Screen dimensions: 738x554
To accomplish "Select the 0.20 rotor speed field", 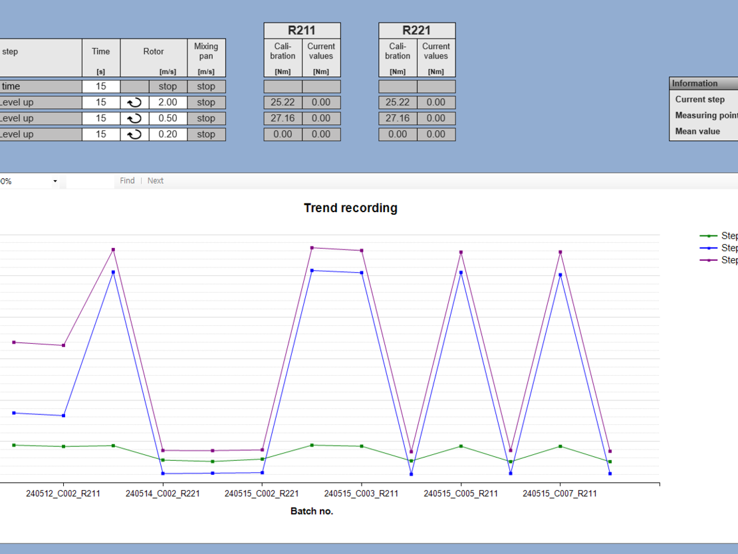I will tap(168, 134).
